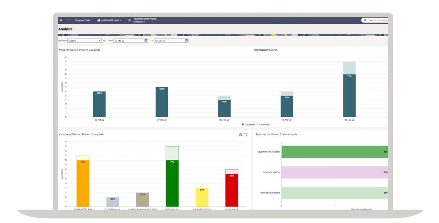Click the From date input field
This screenshot has height=223, width=439.
128,40
